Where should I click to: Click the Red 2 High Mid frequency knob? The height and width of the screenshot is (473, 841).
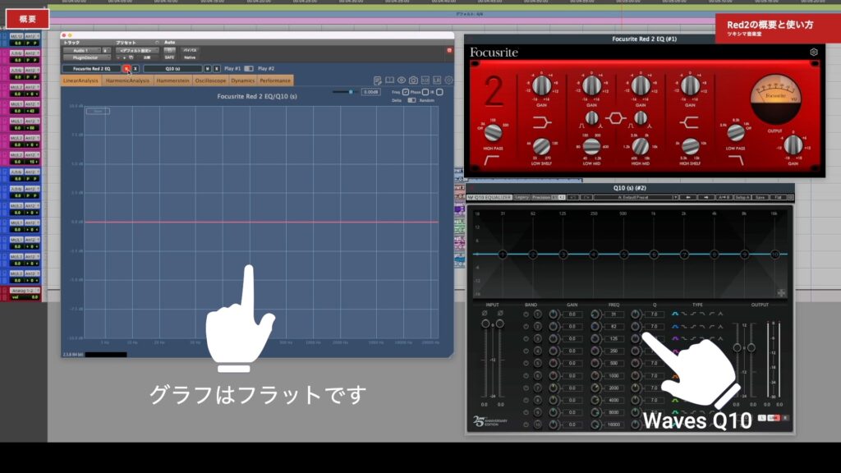[641, 146]
